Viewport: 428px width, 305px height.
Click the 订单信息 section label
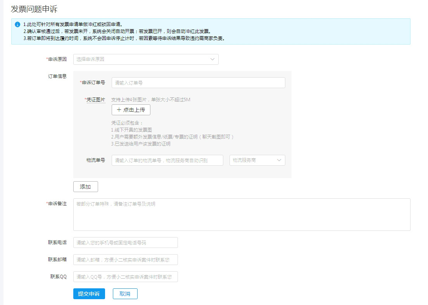(x=57, y=76)
